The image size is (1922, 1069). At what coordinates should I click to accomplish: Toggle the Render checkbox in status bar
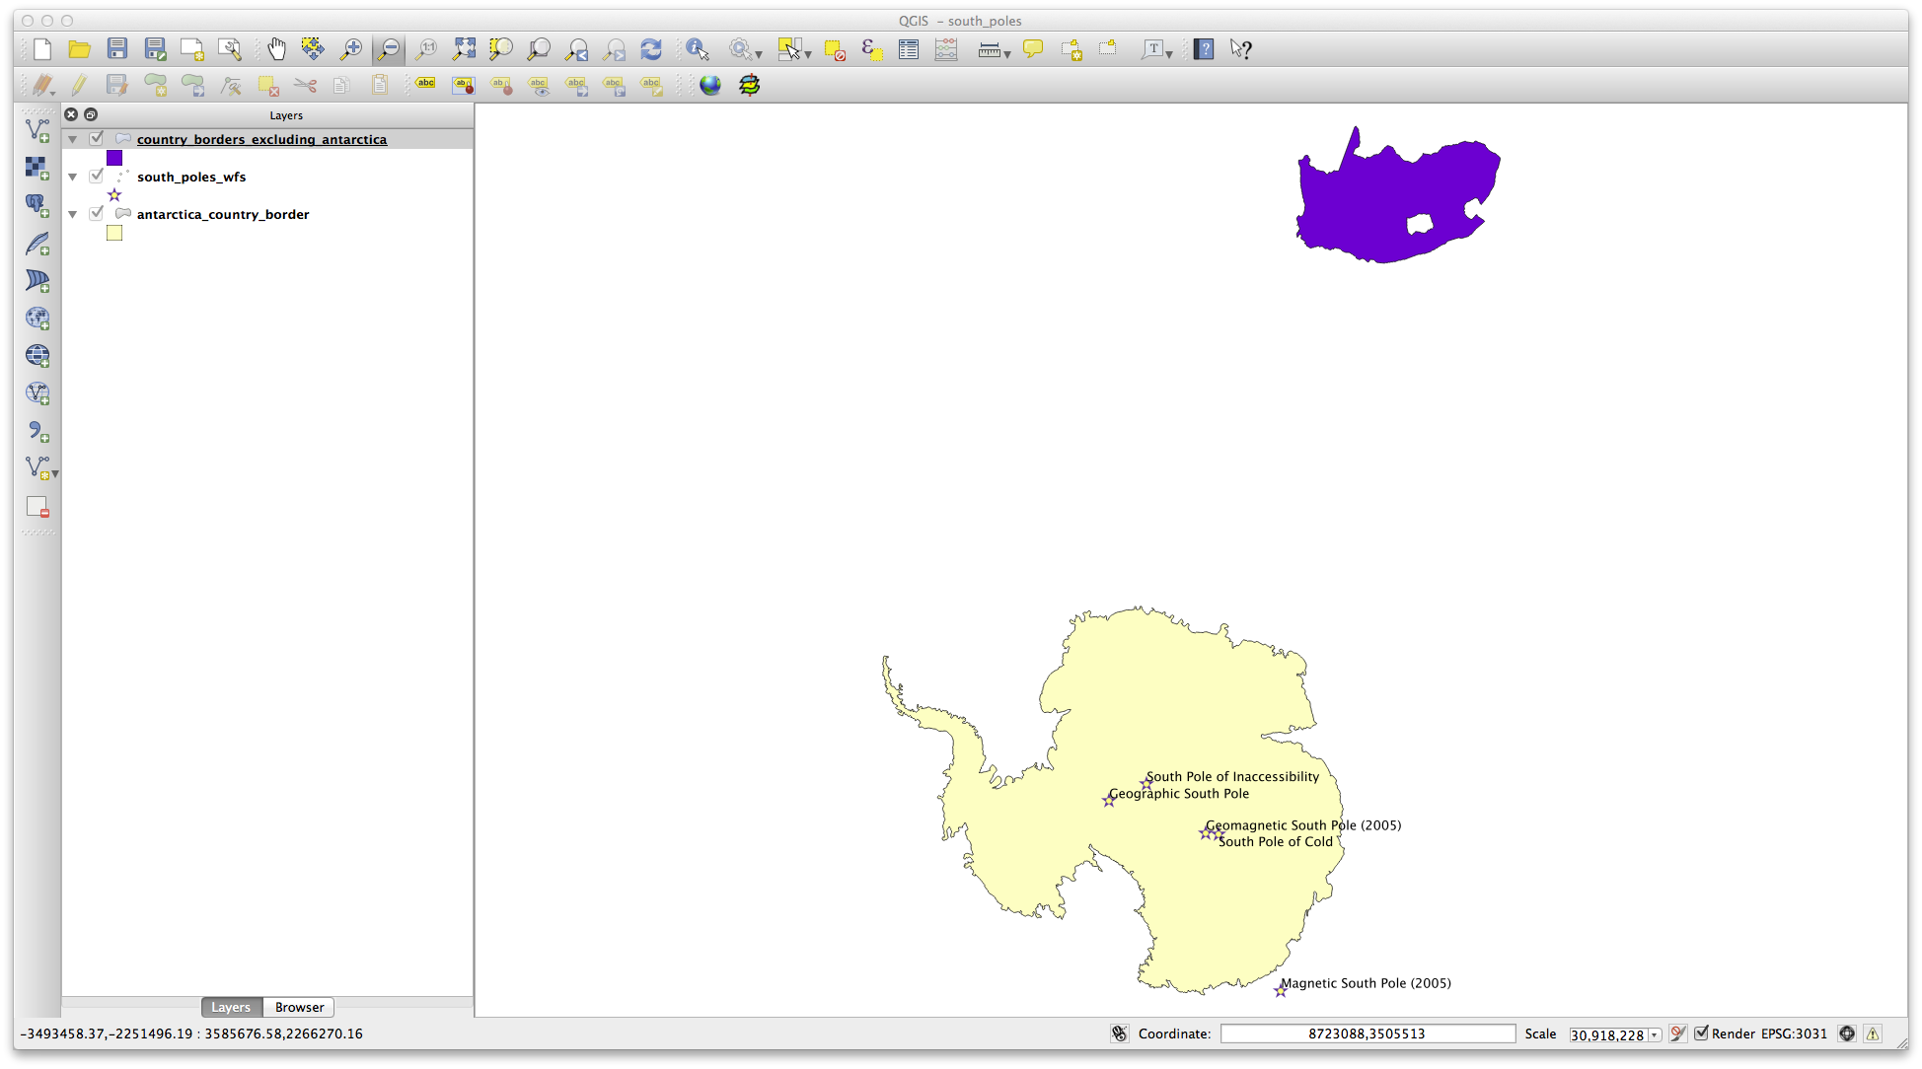pos(1702,1033)
